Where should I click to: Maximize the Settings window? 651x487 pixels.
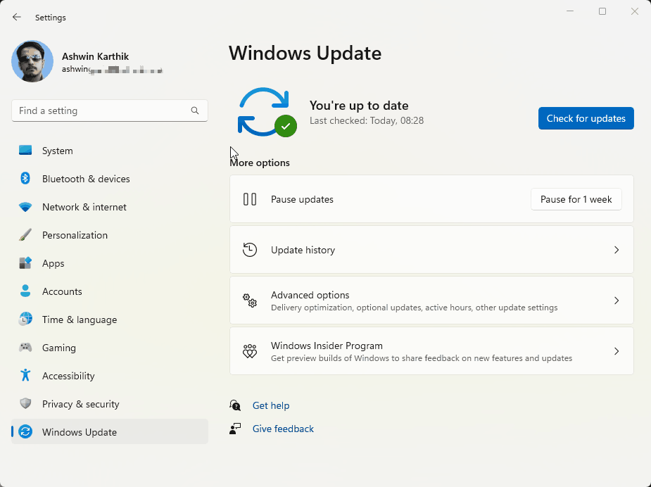click(x=602, y=11)
